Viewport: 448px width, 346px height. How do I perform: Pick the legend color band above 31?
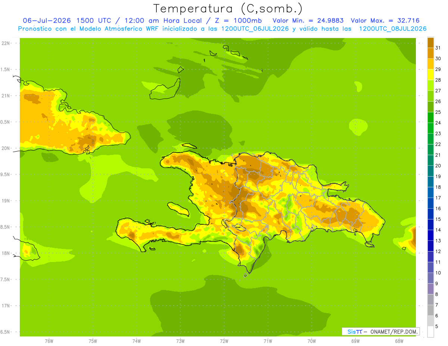click(x=430, y=43)
